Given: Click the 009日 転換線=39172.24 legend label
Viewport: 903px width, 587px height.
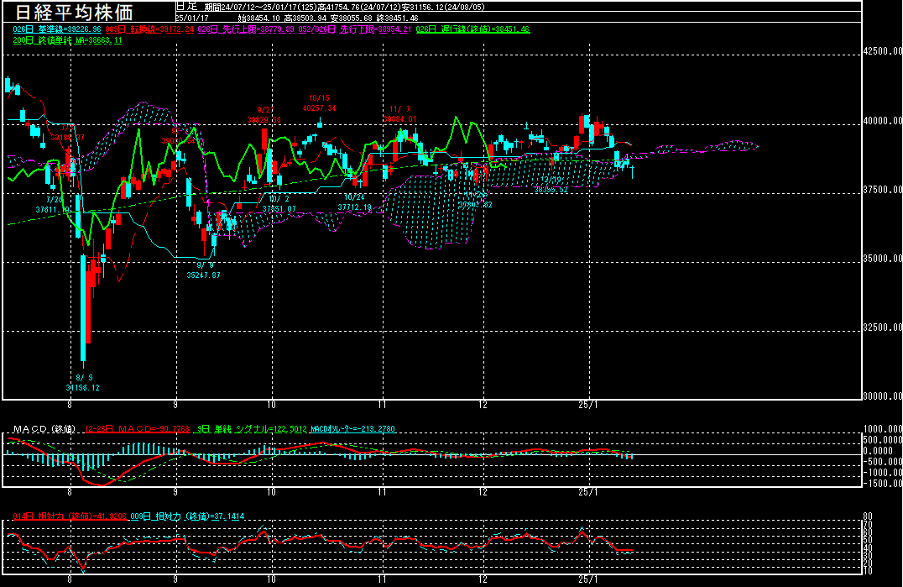Looking at the screenshot, I should (149, 29).
